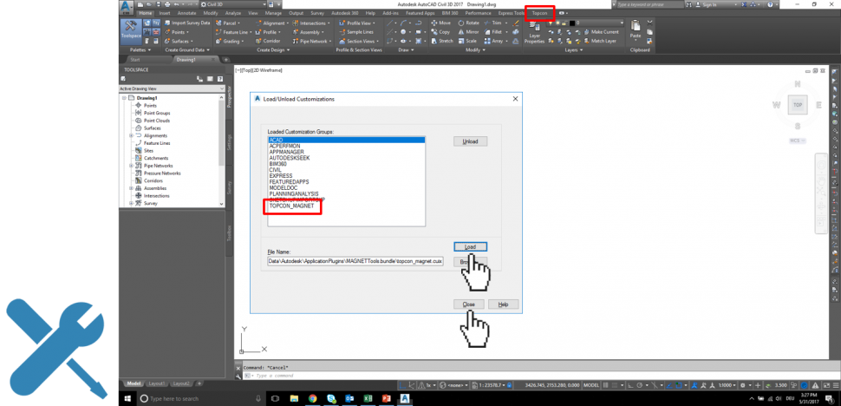
Task: Select the Rotate tool
Action: pos(469,23)
